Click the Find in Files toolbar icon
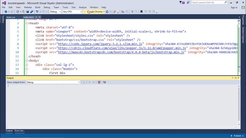This screenshot has width=246, height=138. [115, 12]
